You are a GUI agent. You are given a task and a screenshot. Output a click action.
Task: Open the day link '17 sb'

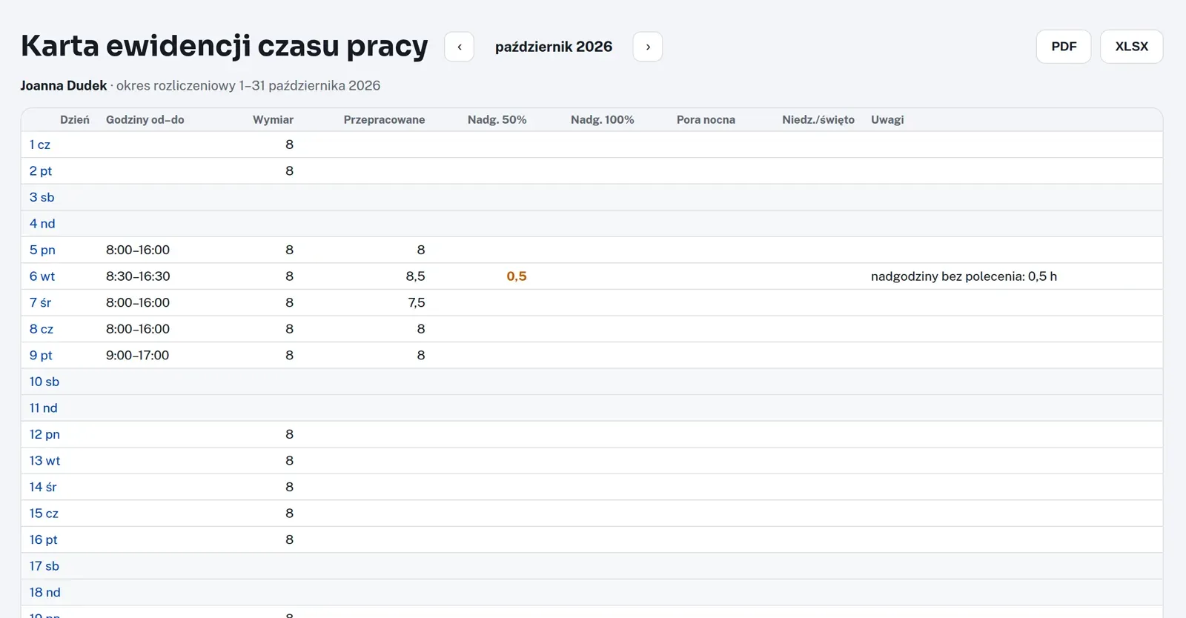(44, 565)
